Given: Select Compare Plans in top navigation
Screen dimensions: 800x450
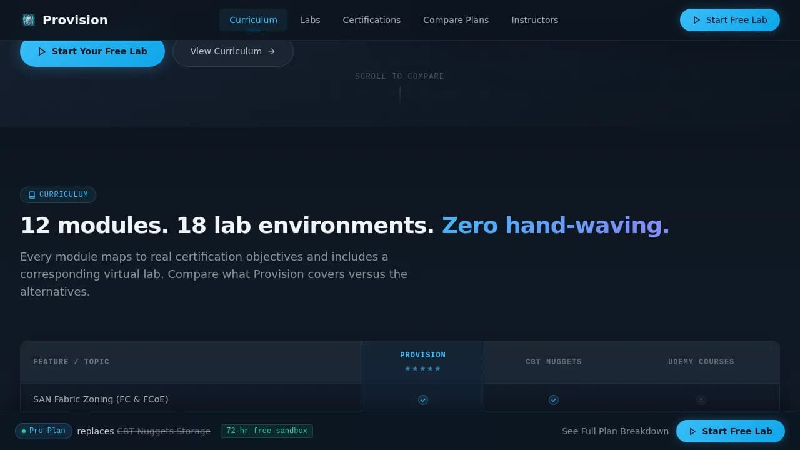Looking at the screenshot, I should point(456,20).
